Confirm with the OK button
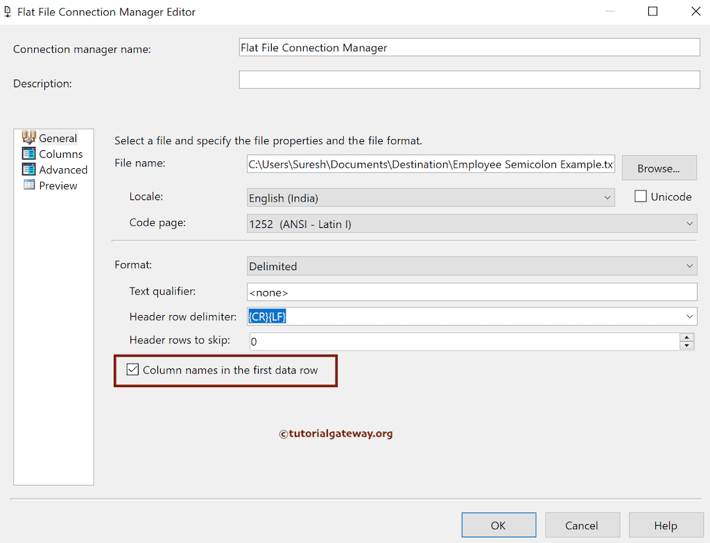This screenshot has height=543, width=710. click(499, 525)
